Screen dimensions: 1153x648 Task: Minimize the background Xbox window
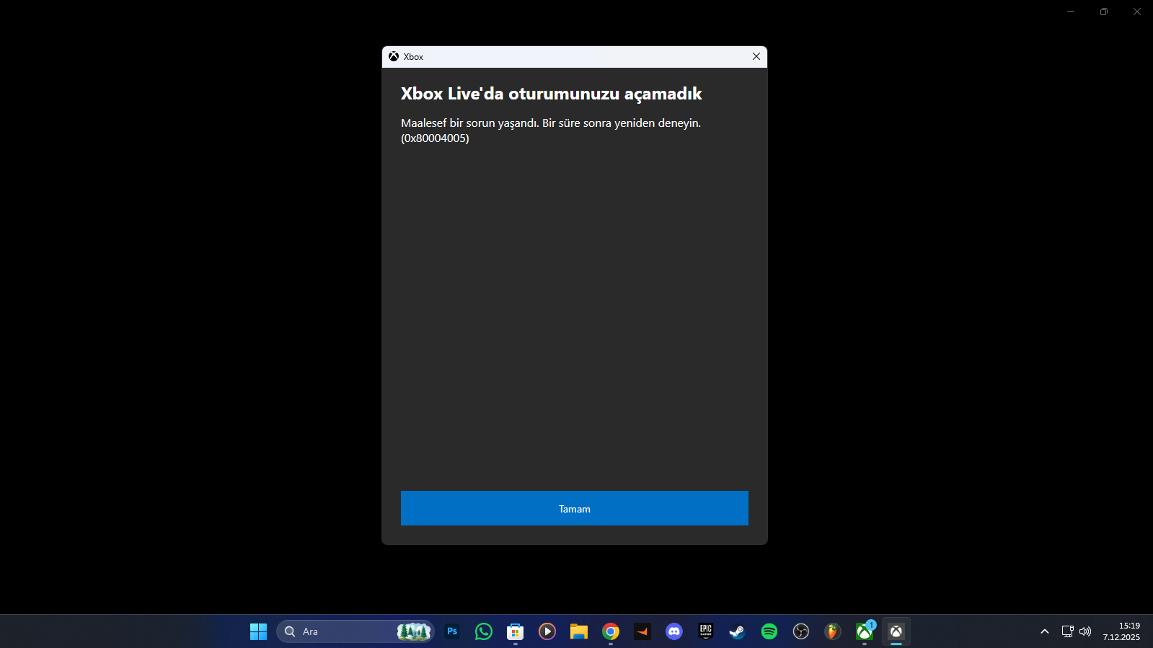point(1071,12)
